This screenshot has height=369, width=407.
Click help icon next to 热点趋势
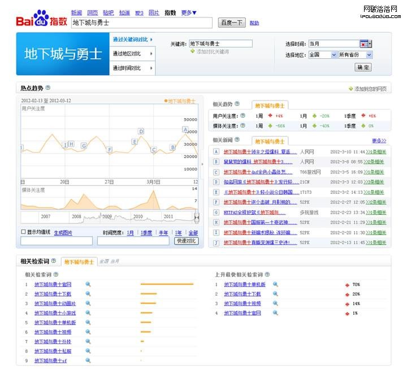47,88
